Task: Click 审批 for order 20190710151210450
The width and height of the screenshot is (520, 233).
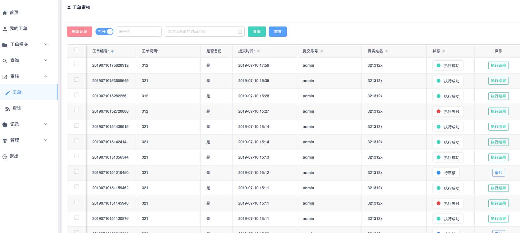Action: tap(498, 173)
